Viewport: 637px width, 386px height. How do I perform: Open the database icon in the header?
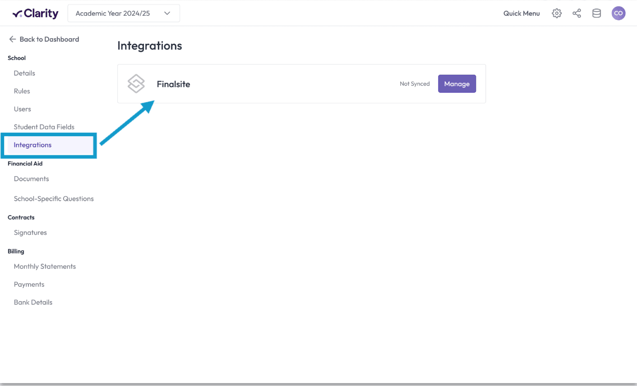coord(596,13)
